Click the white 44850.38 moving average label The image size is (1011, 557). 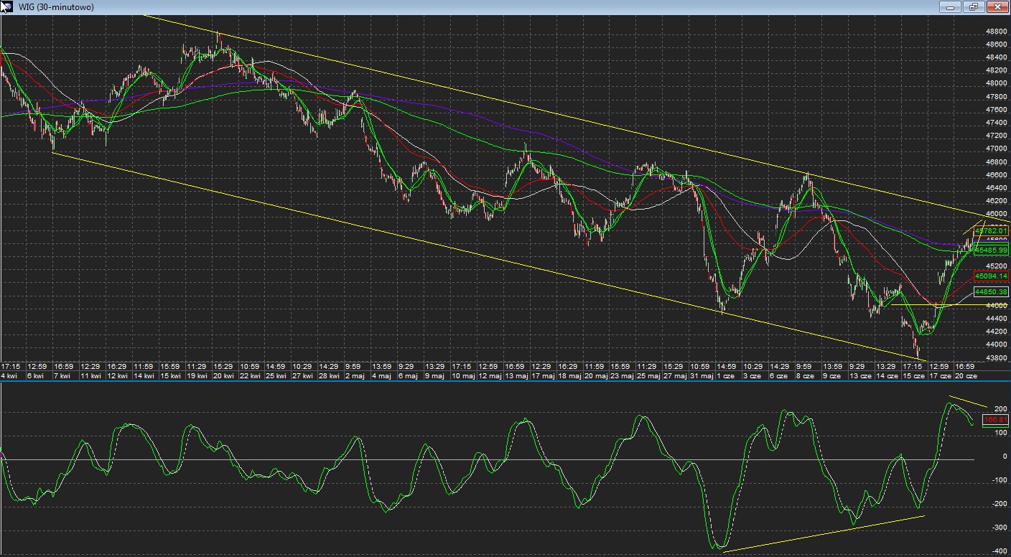coord(992,292)
